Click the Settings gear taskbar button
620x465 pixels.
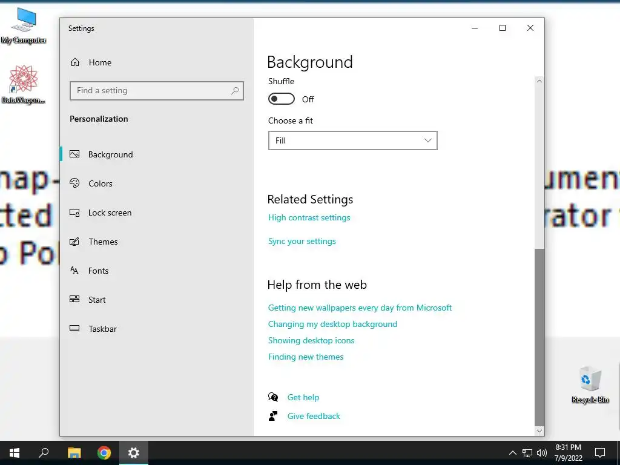click(134, 453)
